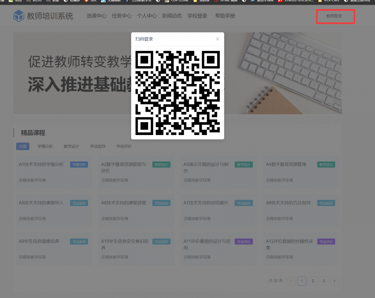Click the 学情分析 tag on course A1
The height and width of the screenshot is (298, 375).
tap(79, 165)
